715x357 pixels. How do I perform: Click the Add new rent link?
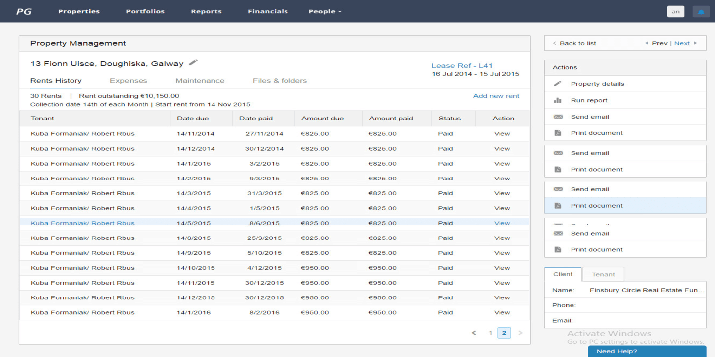496,96
